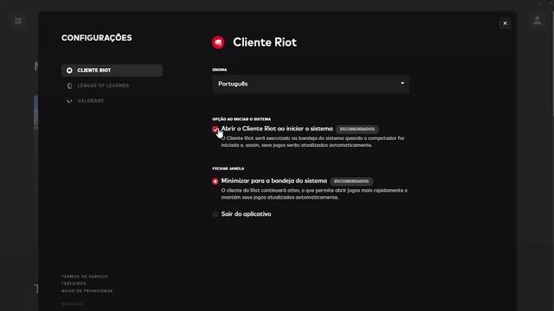Click the League of Legends sidebar icon
The height and width of the screenshot is (311, 554).
(x=69, y=86)
